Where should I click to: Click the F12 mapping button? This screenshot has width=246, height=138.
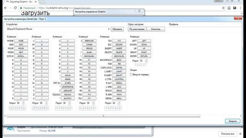[119, 41]
